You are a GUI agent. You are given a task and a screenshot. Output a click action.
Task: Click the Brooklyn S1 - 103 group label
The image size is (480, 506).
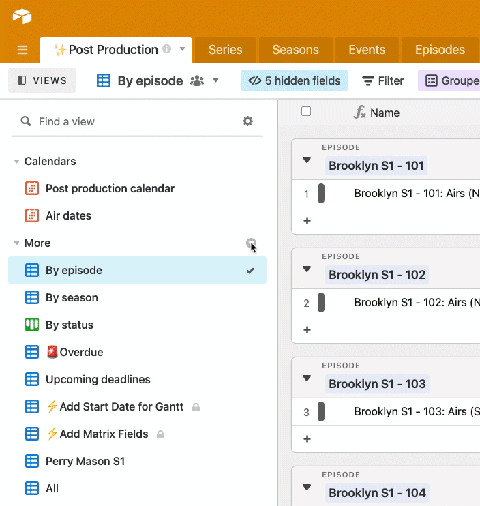tap(377, 384)
